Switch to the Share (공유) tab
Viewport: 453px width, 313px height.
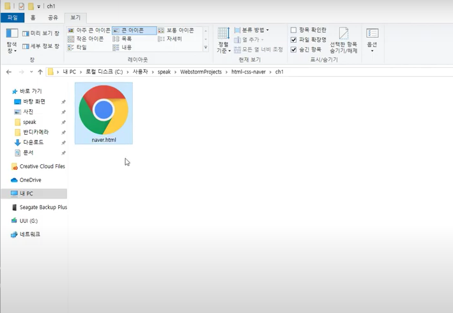pyautogui.click(x=53, y=18)
